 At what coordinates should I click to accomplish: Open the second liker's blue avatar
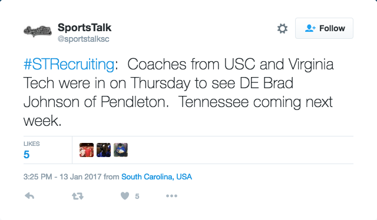(x=104, y=150)
